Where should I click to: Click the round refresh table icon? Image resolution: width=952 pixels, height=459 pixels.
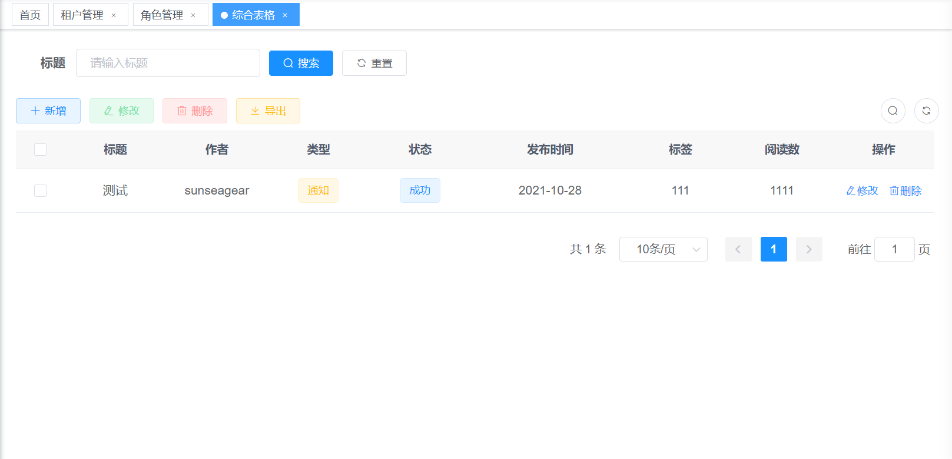(926, 110)
